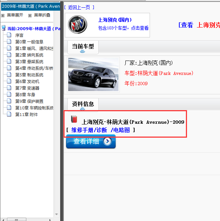Click sidebar horizontal scroll right arrow
This screenshot has width=220, height=221.
[50, 220]
